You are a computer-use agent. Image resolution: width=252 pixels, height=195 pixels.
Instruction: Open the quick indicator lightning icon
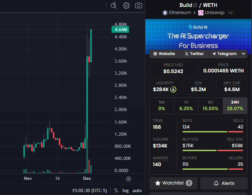pyautogui.click(x=114, y=6)
